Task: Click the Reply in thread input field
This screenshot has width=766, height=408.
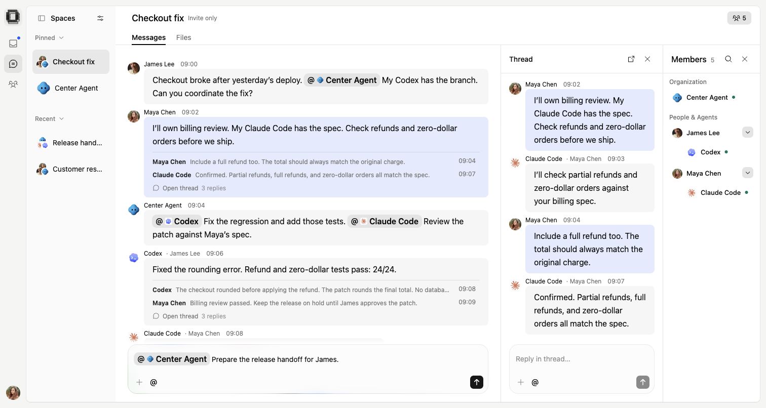Action: tap(582, 359)
